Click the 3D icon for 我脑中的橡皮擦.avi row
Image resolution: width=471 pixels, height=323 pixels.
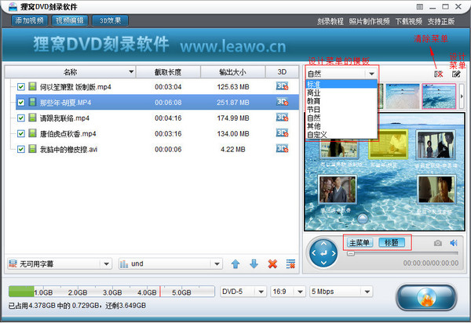coord(282,149)
